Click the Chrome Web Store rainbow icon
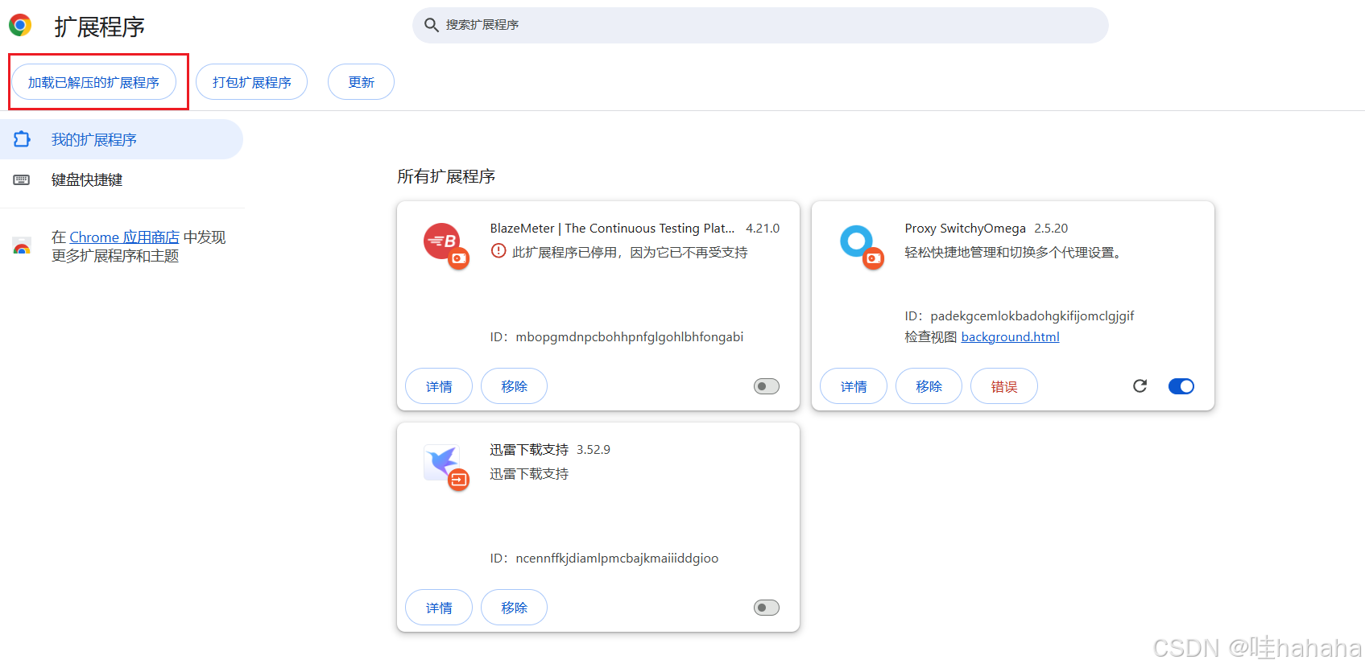 click(22, 246)
